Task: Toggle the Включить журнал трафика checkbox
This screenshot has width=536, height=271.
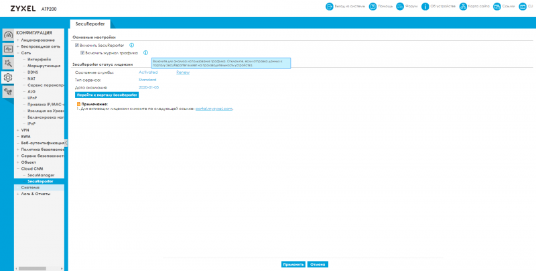Action: (82, 53)
